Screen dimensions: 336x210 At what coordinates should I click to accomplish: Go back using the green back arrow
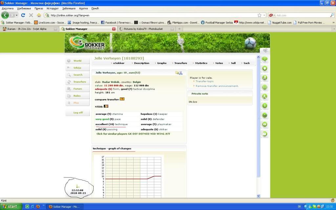tap(5, 15)
